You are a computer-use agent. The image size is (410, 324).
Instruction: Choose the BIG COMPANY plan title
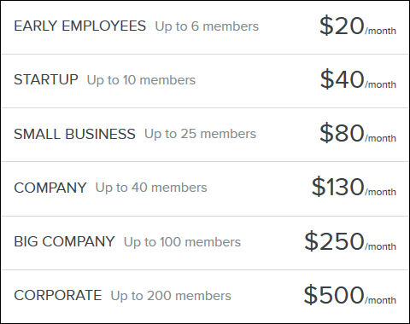pyautogui.click(x=64, y=241)
